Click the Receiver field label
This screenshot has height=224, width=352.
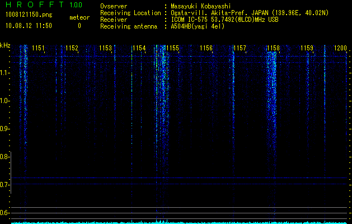click(x=114, y=20)
